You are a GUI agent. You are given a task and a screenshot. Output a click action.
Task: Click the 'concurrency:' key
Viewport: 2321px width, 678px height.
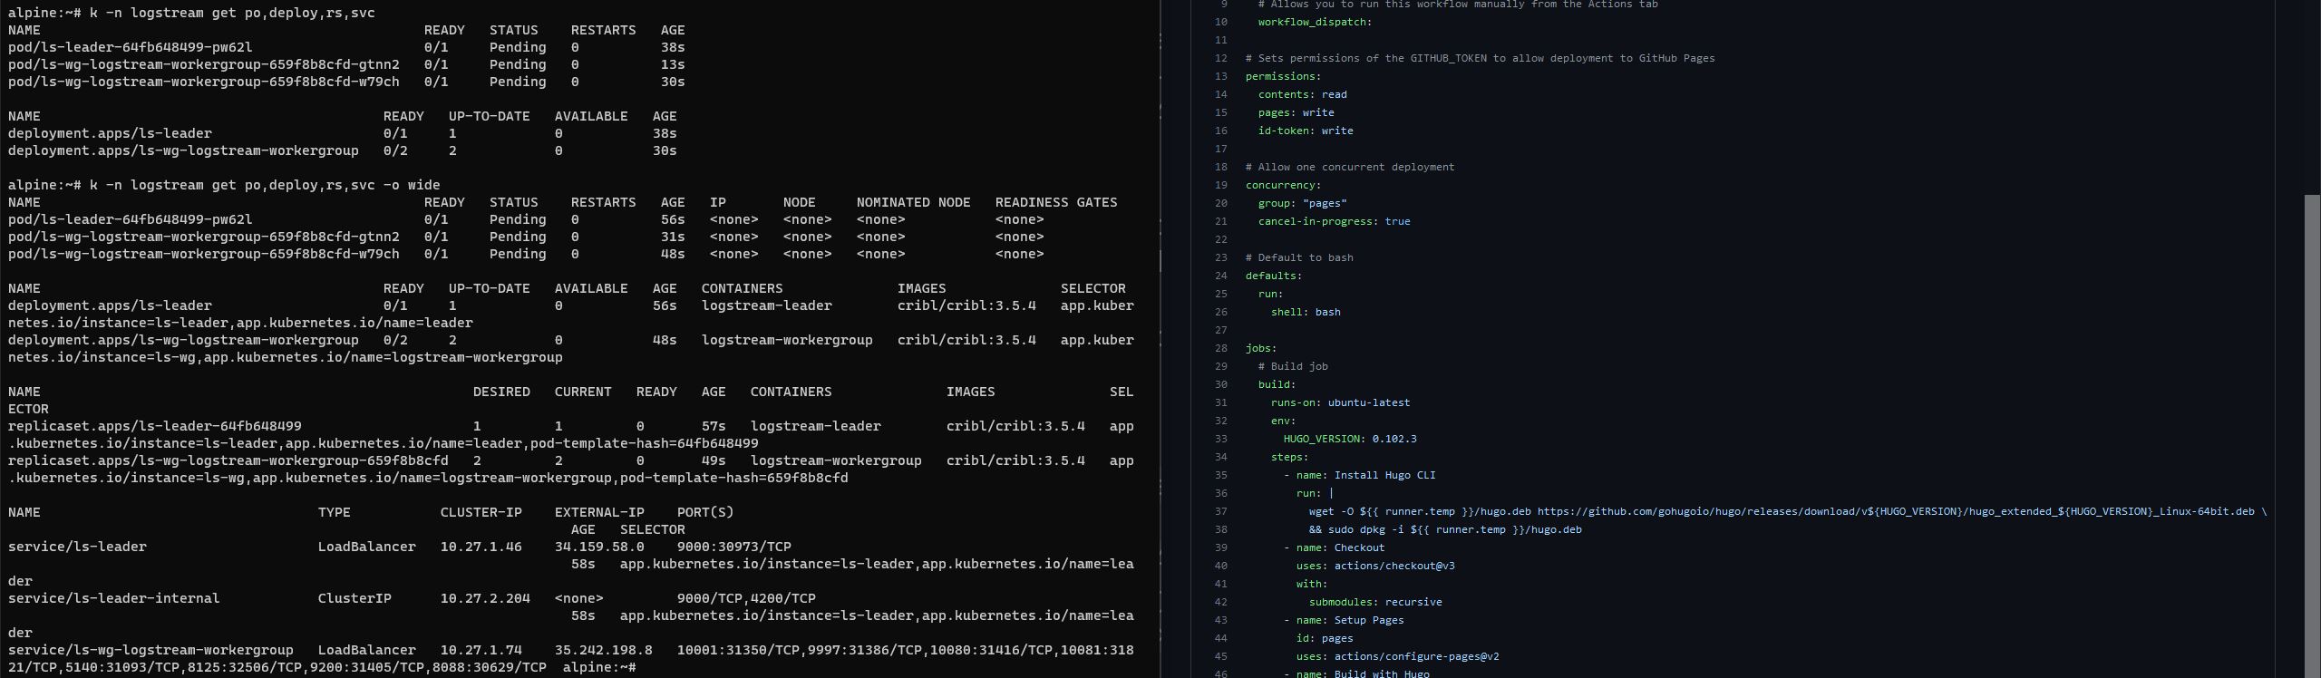1283,185
